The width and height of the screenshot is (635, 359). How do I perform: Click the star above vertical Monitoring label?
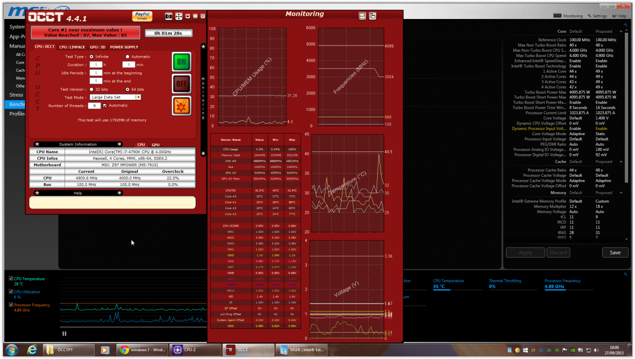click(203, 46)
